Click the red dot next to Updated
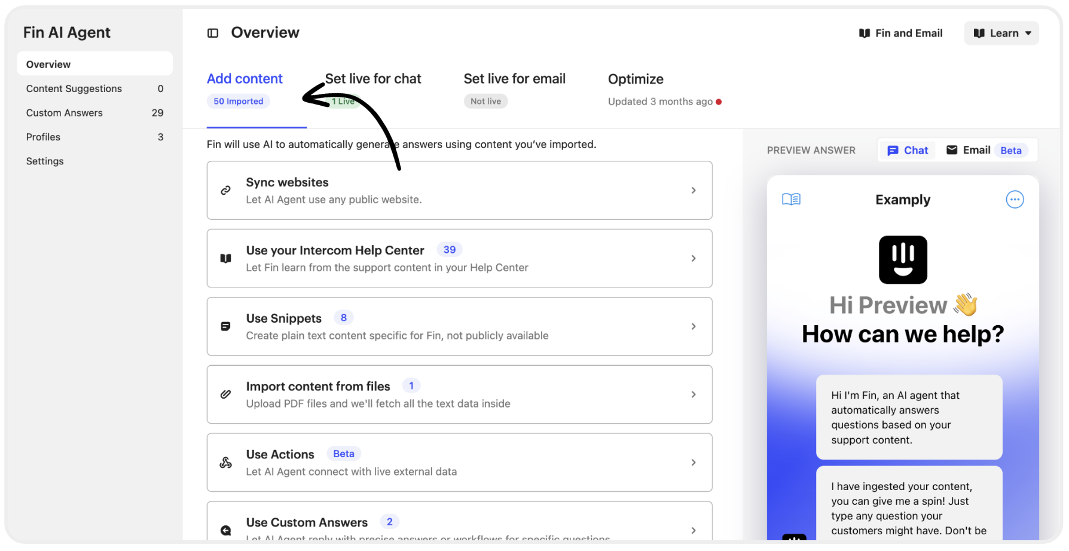1069x551 pixels. tap(719, 102)
